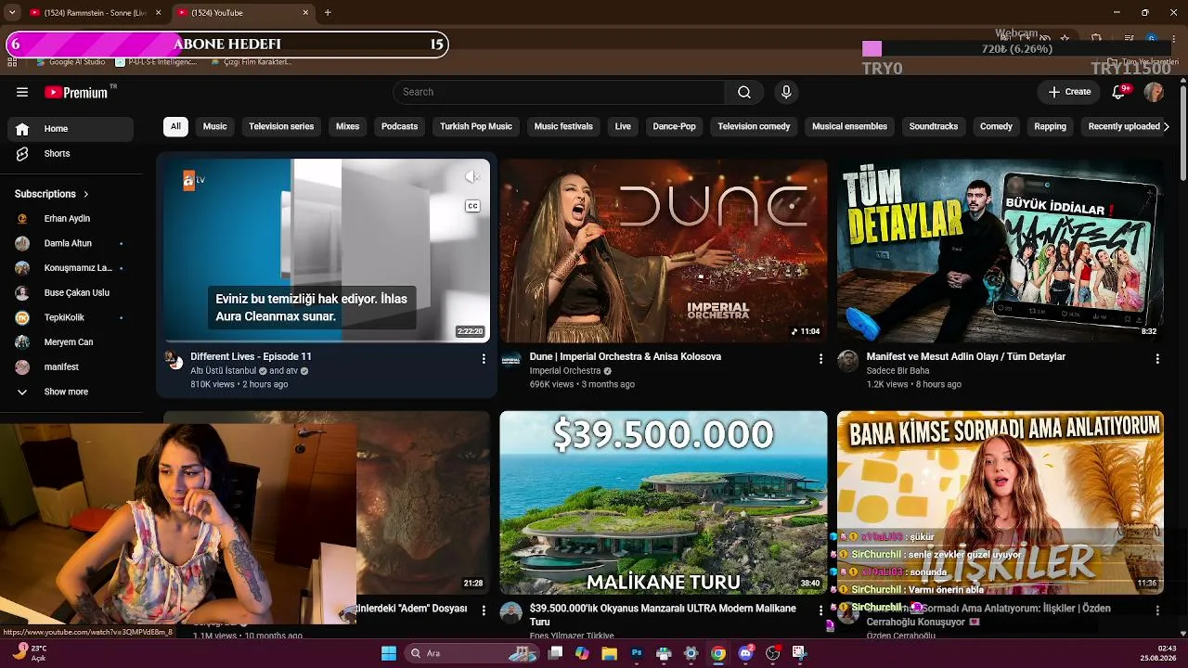The height and width of the screenshot is (668, 1188).
Task: Click the search magnifier button
Action: (744, 92)
